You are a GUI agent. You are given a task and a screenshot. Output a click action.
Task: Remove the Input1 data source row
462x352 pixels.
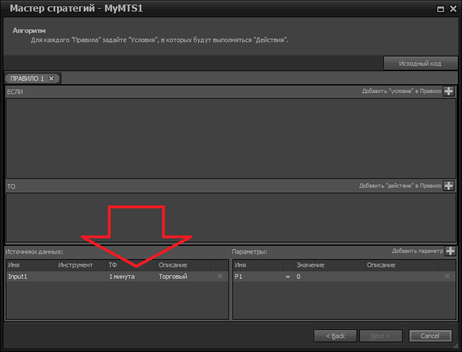coord(219,277)
